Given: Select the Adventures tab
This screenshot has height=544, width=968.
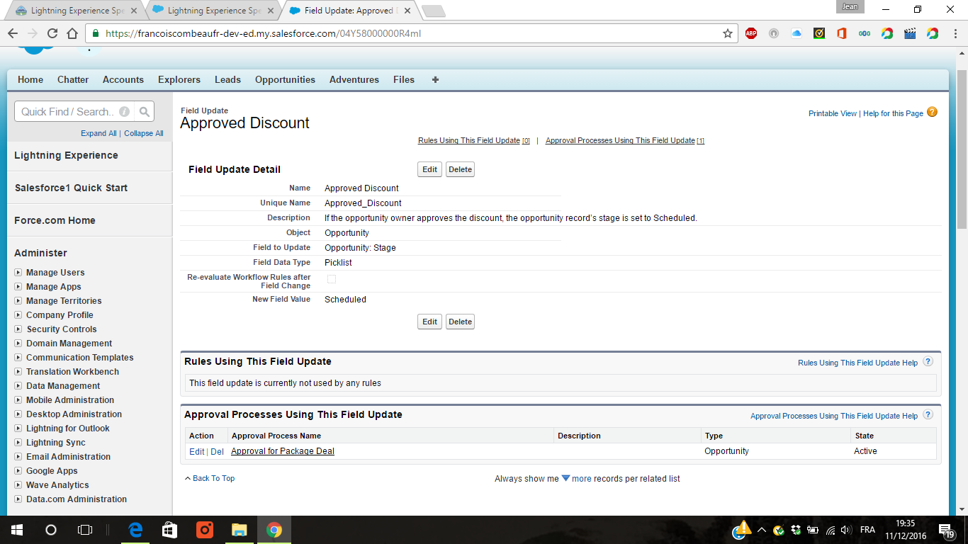Looking at the screenshot, I should (354, 79).
